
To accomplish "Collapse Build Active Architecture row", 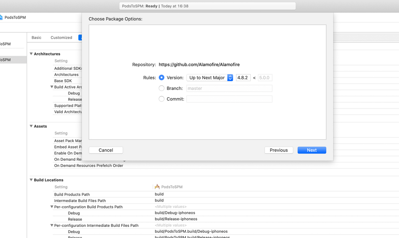I will point(52,87).
